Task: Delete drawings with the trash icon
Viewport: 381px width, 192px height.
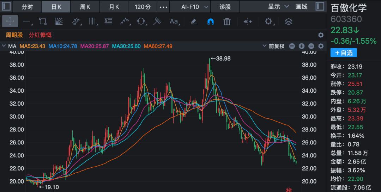Action: [x=227, y=21]
